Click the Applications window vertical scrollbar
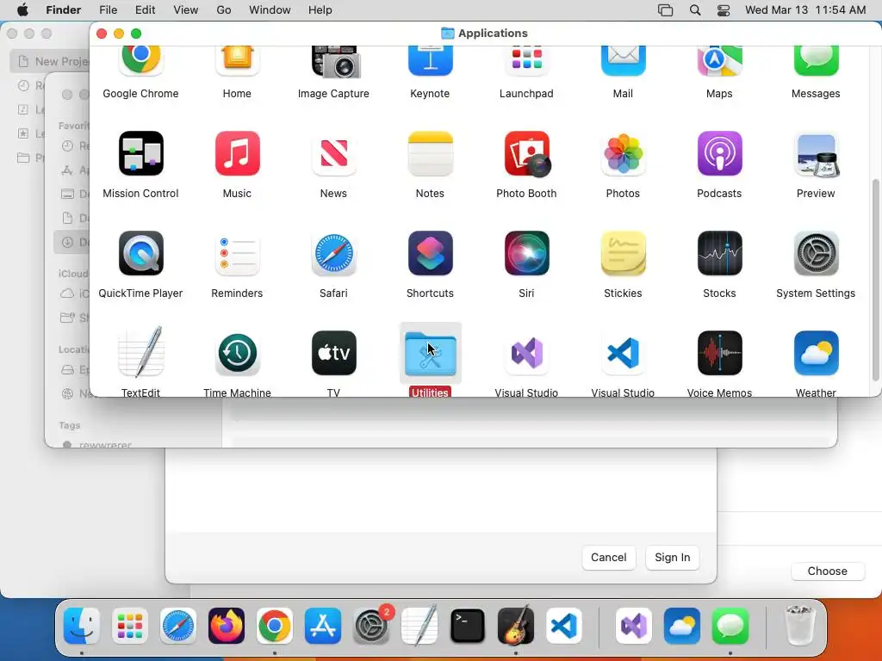Screen dimensions: 882x661 875,280
